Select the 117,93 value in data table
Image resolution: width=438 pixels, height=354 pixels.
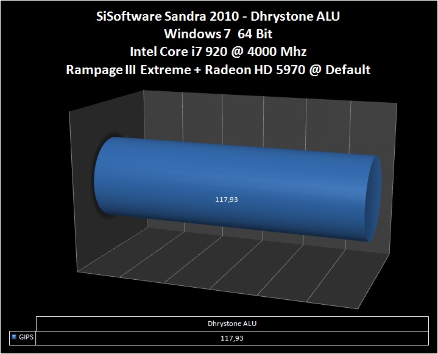coord(236,335)
